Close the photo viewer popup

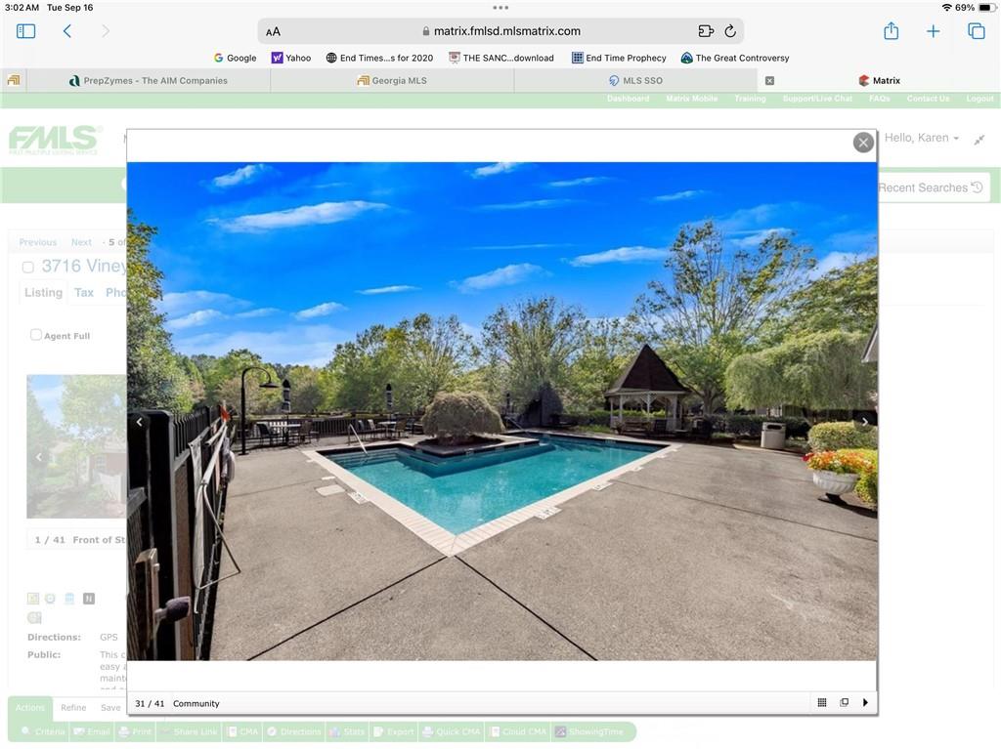[863, 143]
